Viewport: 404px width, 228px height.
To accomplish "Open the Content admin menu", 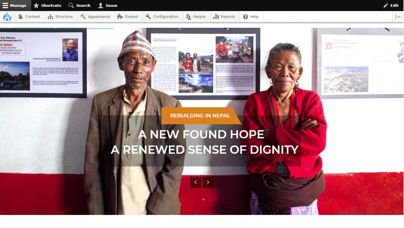I will [29, 17].
